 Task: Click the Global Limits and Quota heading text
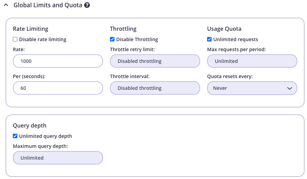point(48,6)
